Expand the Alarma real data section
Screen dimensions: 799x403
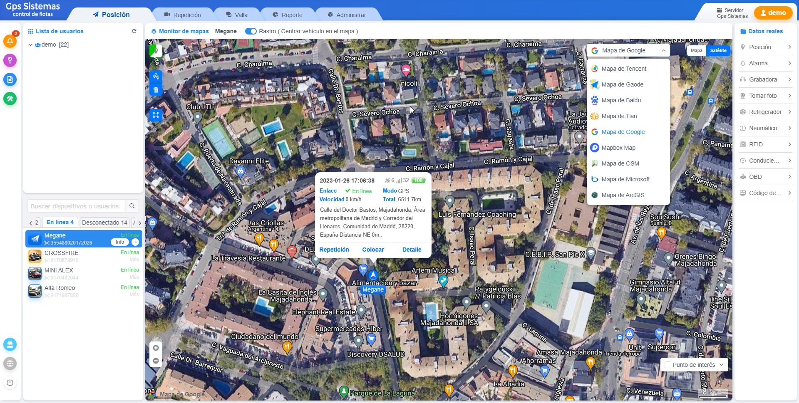(765, 63)
